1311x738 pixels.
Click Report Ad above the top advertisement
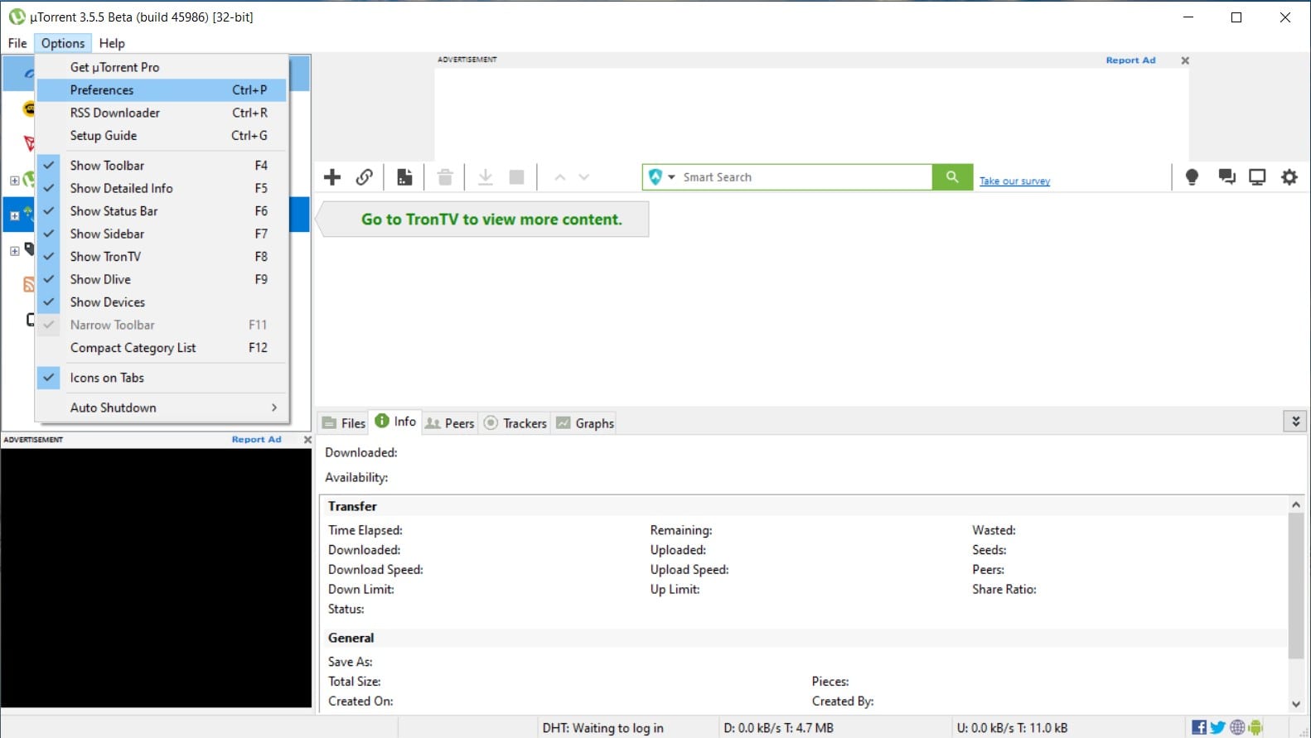coord(1130,60)
